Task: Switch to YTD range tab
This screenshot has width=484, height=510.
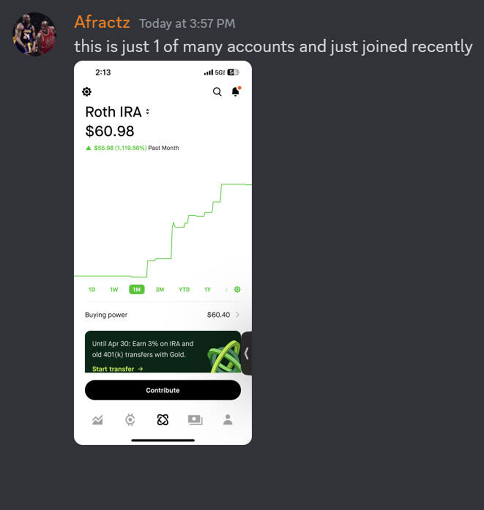Action: (x=184, y=289)
